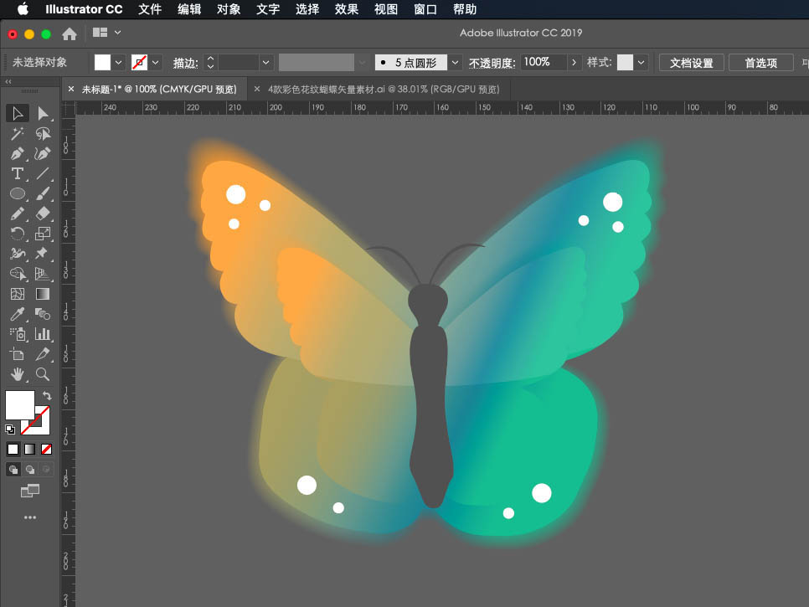Activate the Slice tool
The width and height of the screenshot is (809, 607).
(x=43, y=354)
